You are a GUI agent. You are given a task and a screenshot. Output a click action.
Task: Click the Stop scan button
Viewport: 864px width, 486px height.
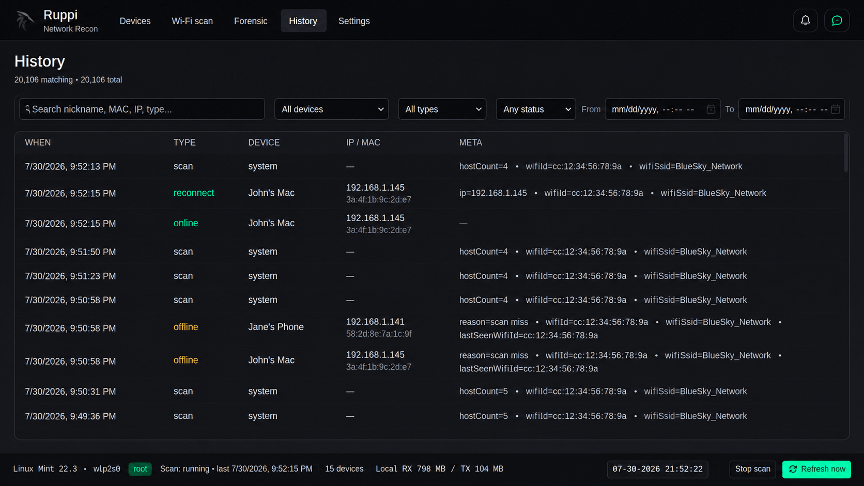(x=752, y=469)
